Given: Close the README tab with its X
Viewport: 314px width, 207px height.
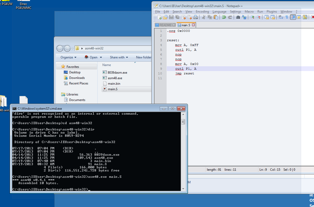Looking at the screenshot, I should tap(174, 25).
